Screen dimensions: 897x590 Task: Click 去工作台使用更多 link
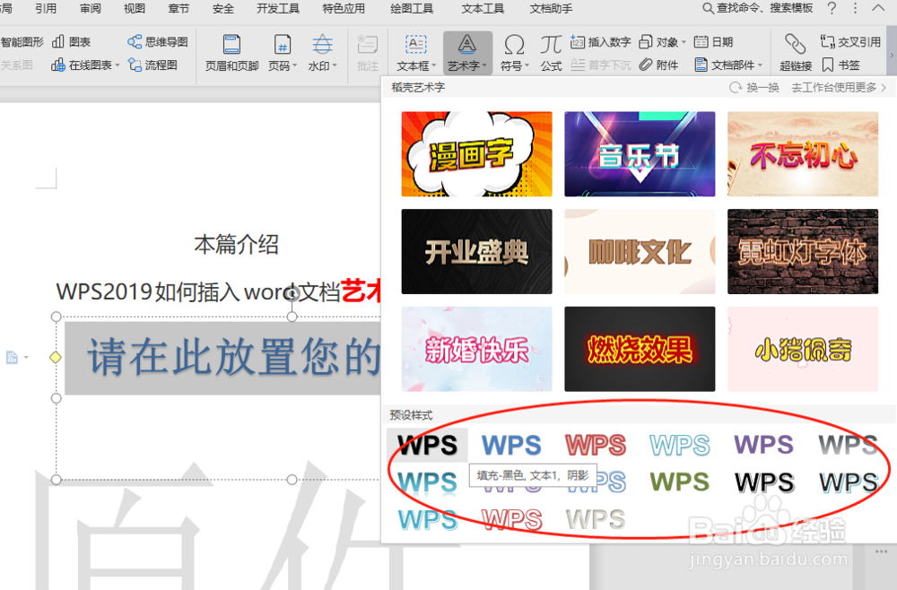tap(839, 88)
